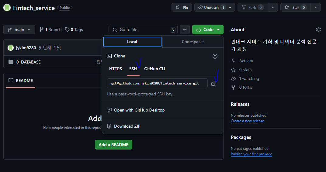Viewport: 326px width, 172px height.
Task: Open the main branch selector dropdown
Action: (19, 29)
